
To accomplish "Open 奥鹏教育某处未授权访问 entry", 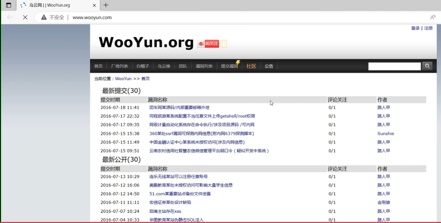I will point(191,185).
